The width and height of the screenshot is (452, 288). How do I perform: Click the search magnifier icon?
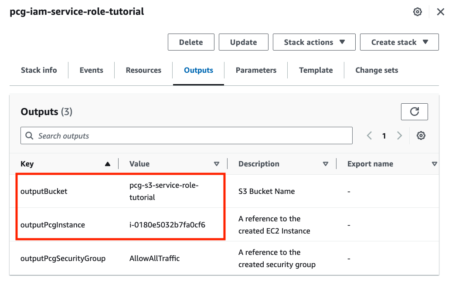(x=29, y=136)
